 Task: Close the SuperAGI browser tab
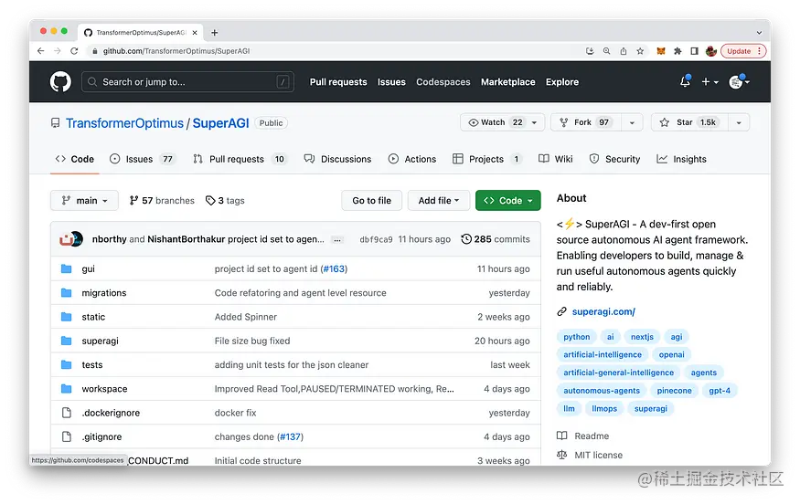(x=195, y=33)
